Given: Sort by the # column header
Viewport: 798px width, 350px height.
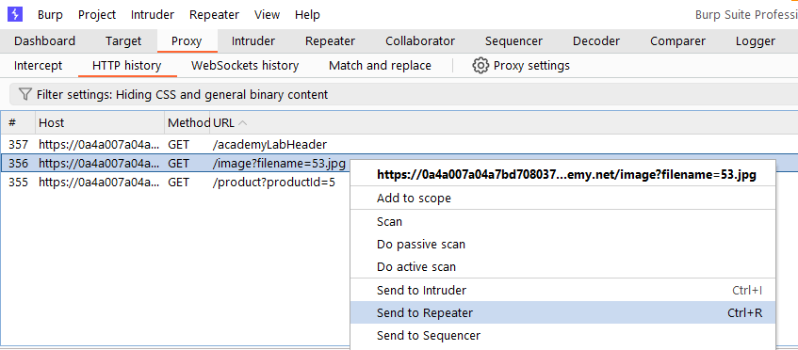Looking at the screenshot, I should pyautogui.click(x=18, y=123).
